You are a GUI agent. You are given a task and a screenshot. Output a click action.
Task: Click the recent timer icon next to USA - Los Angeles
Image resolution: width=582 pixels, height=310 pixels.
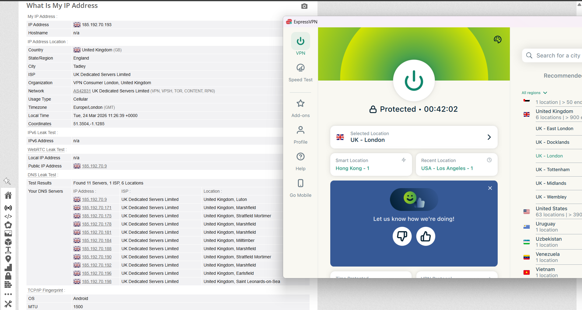[489, 160]
